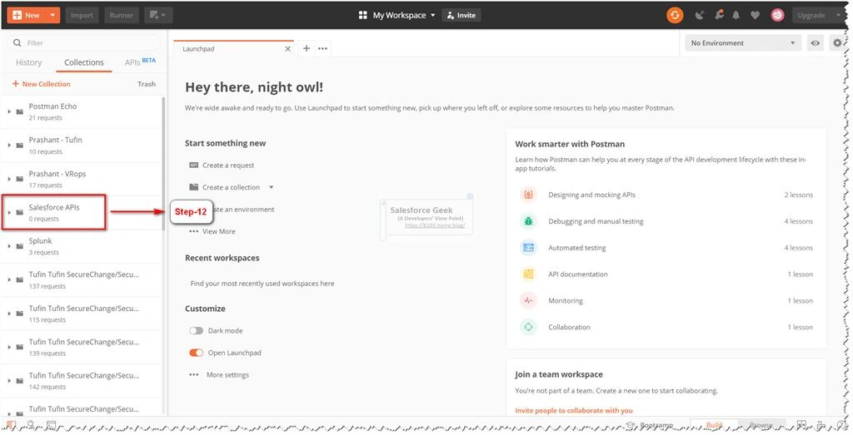The width and height of the screenshot is (853, 435).
Task: Click the Designing and mocking APIs icon
Action: [x=528, y=195]
